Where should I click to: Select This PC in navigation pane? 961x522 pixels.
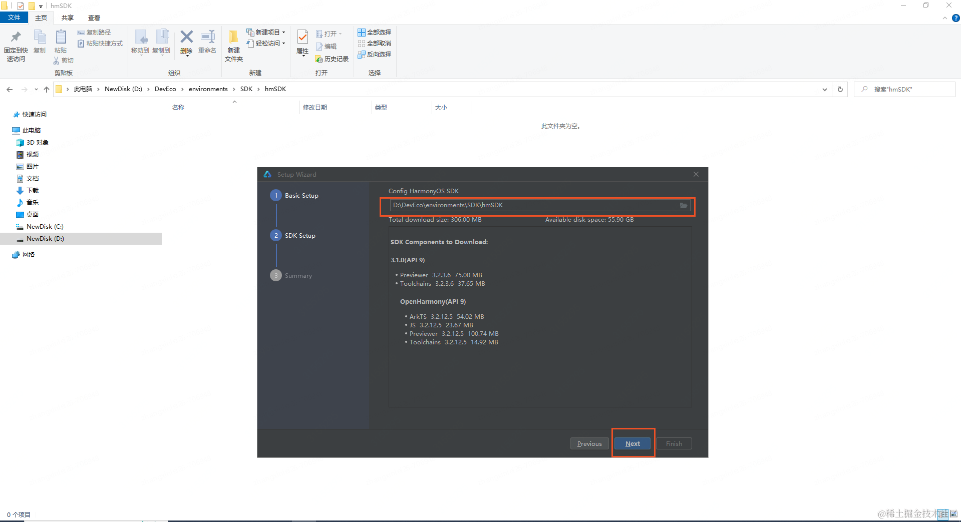pyautogui.click(x=27, y=131)
